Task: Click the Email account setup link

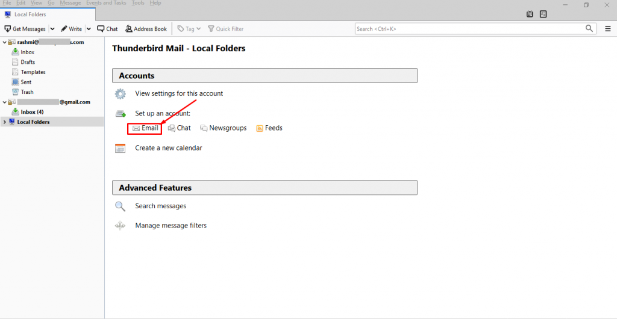Action: click(x=145, y=128)
